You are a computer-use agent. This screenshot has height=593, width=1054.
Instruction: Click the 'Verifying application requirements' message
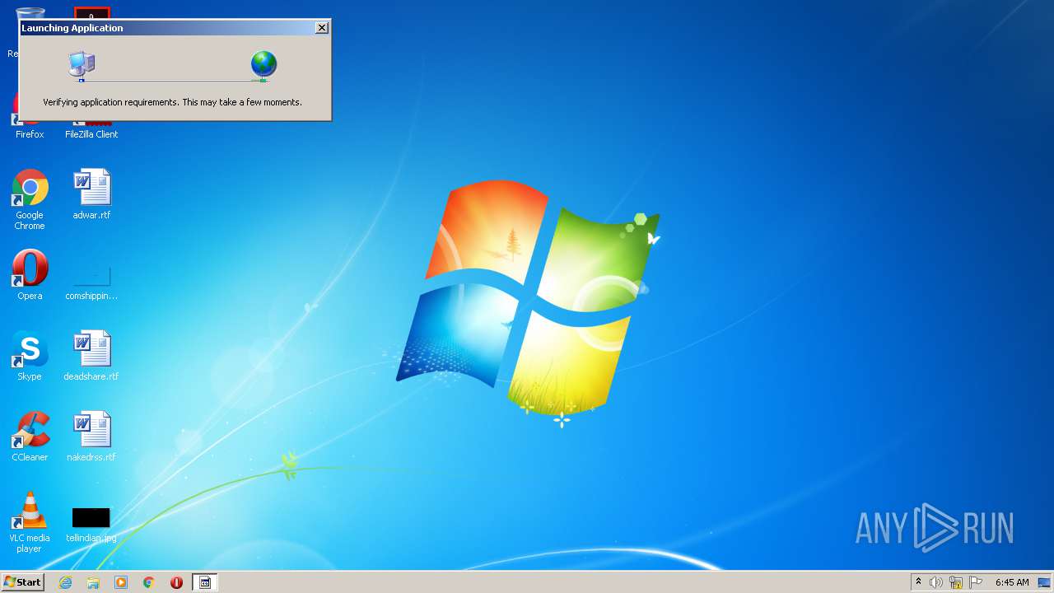(x=172, y=102)
